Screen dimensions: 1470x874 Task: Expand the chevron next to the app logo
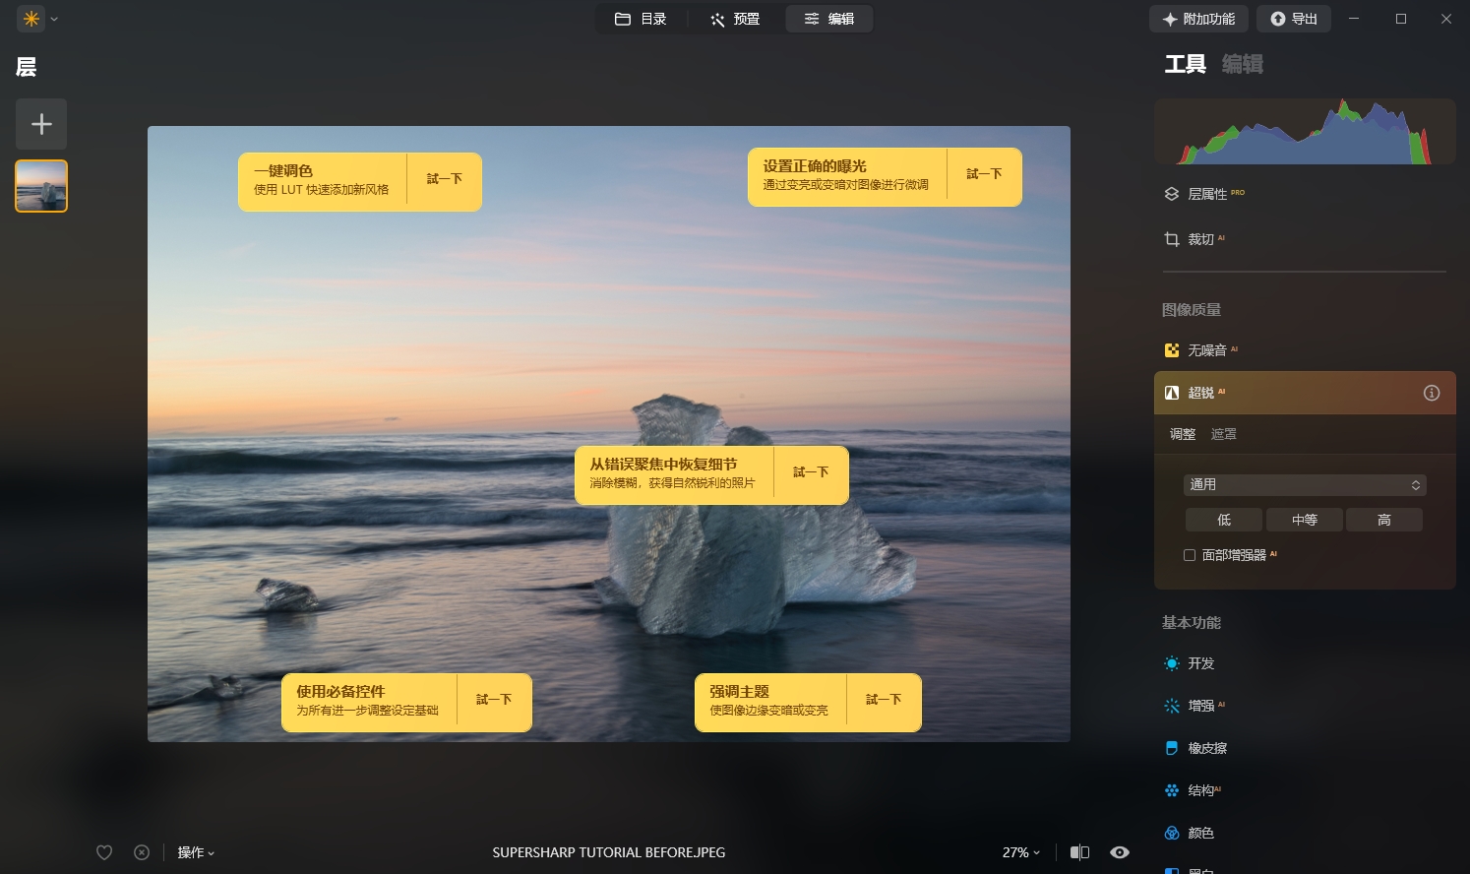(x=54, y=19)
